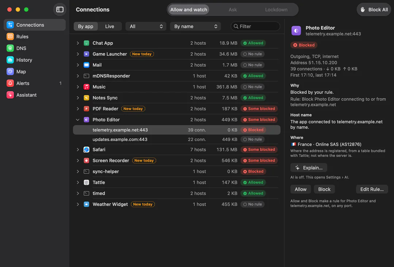Viewport: 394px width, 267px height.
Task: Click into the Filter search field
Action: click(x=255, y=26)
